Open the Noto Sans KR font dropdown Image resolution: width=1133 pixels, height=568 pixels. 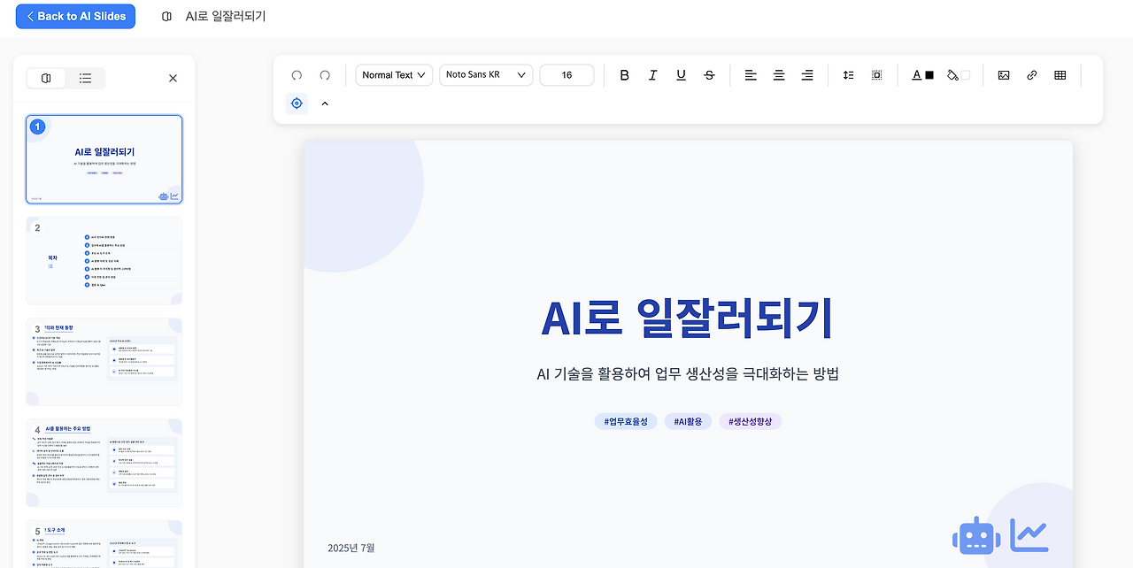(485, 75)
